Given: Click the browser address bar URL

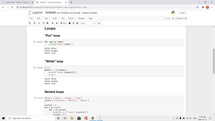Looking at the screenshot, I should click(x=53, y=7).
